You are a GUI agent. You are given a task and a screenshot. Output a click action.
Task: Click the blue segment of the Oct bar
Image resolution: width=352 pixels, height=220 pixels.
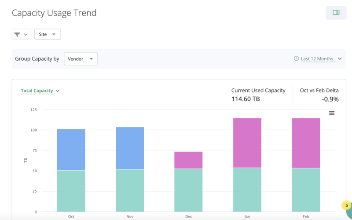[71, 150]
